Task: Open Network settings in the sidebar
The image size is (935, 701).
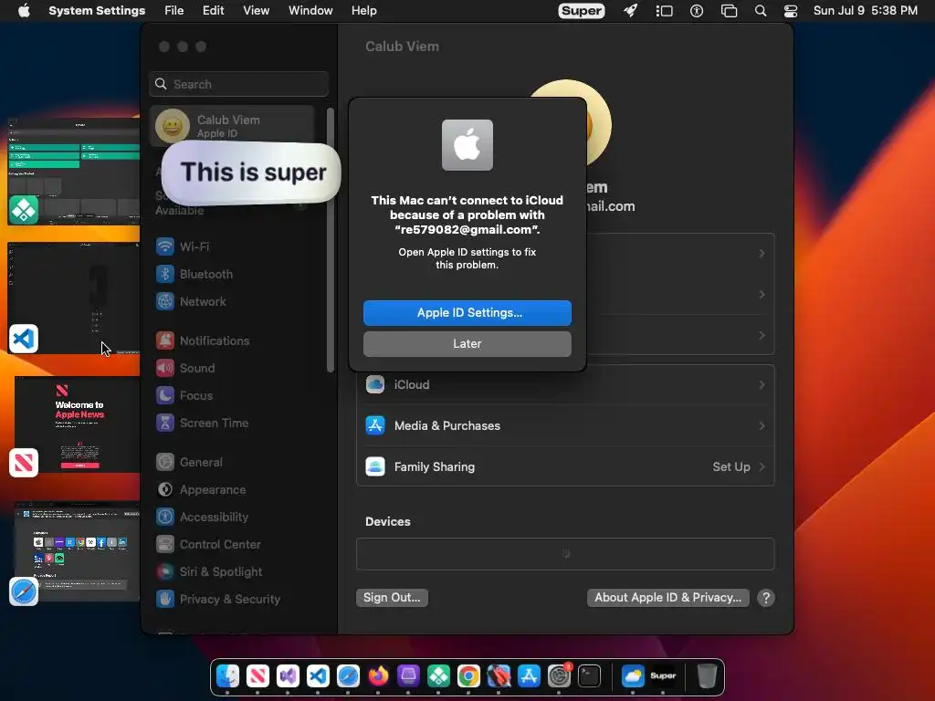Action: [x=191, y=301]
